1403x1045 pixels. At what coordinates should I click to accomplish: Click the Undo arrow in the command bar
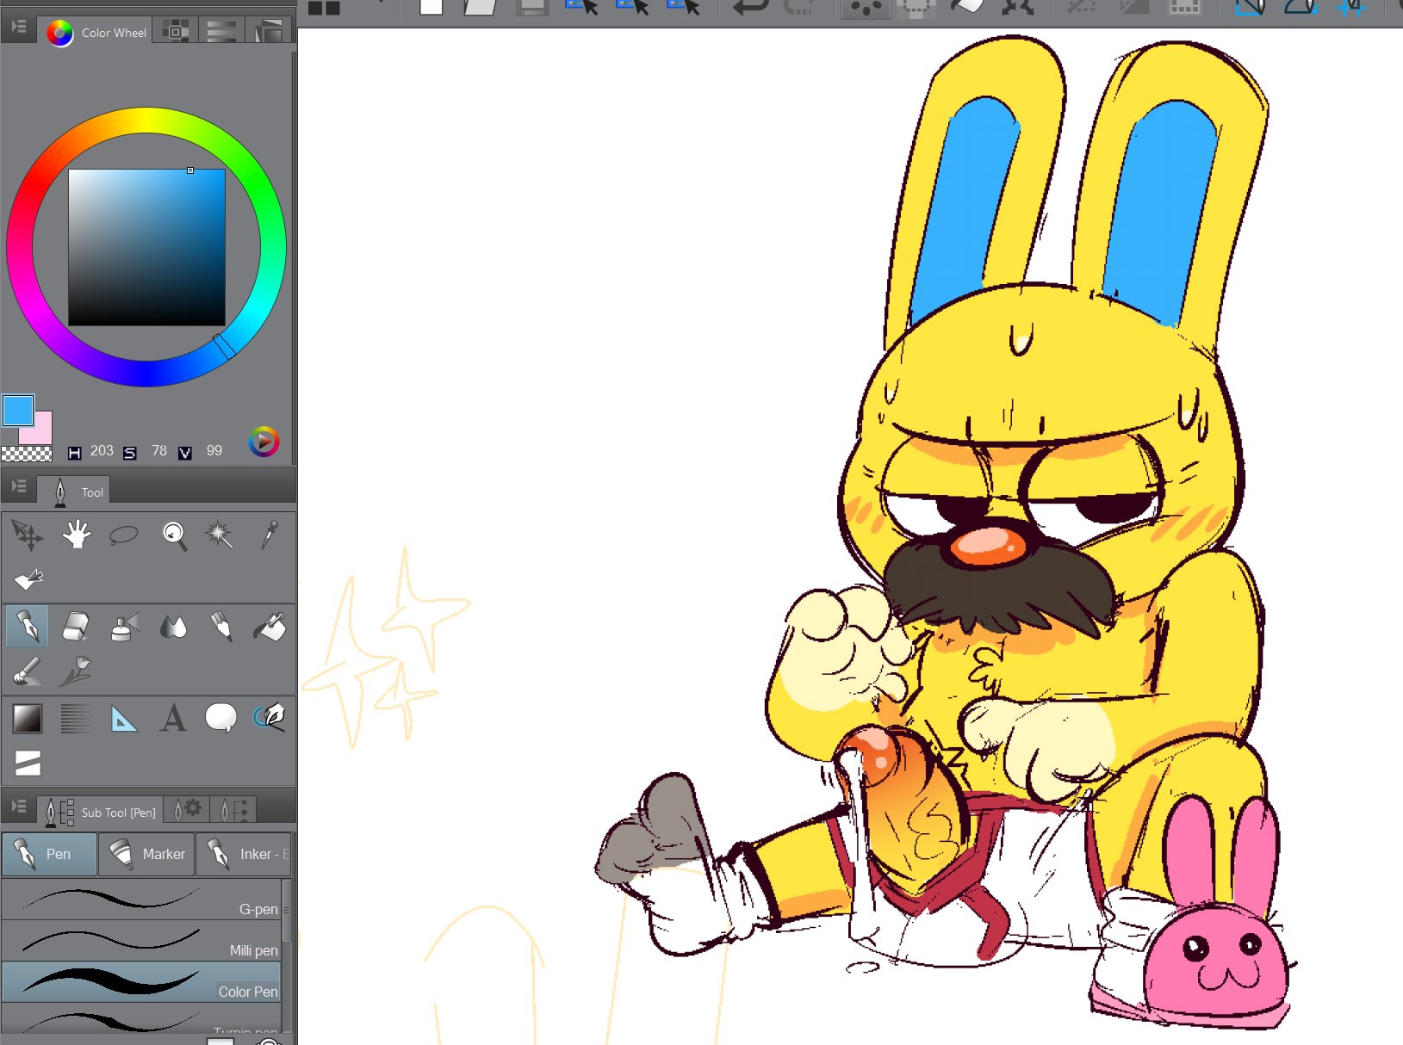(x=750, y=9)
